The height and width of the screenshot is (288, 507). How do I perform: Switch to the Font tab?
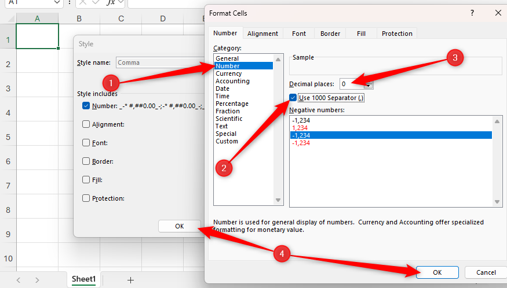(299, 34)
